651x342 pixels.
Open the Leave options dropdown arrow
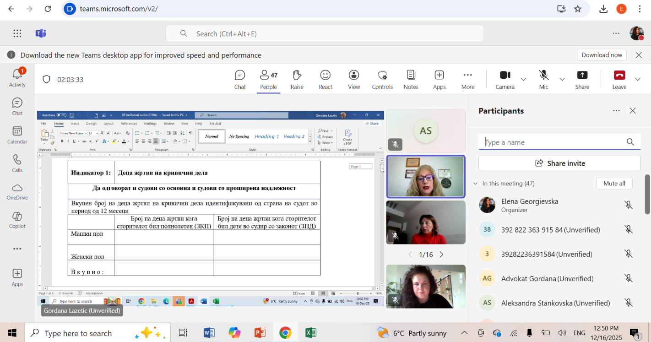tap(638, 79)
